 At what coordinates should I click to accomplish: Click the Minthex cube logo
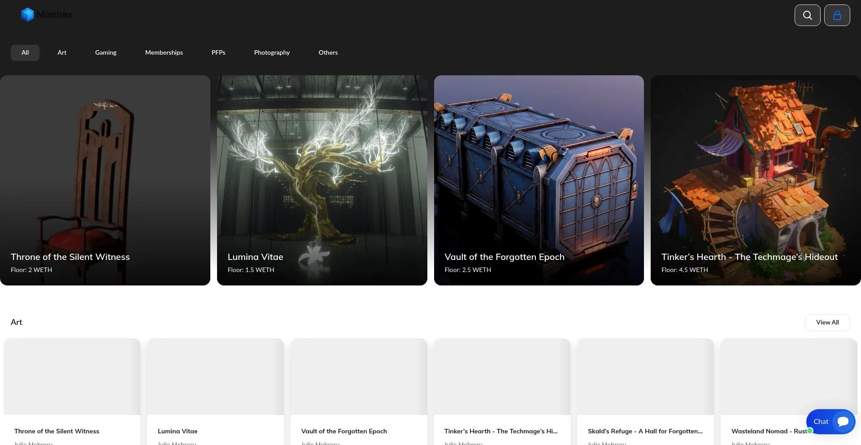tap(27, 15)
